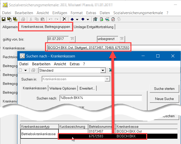Viewport: 181px width, 144px height.
Task: Open Extras menu in search dialog
Action: point(74,64)
